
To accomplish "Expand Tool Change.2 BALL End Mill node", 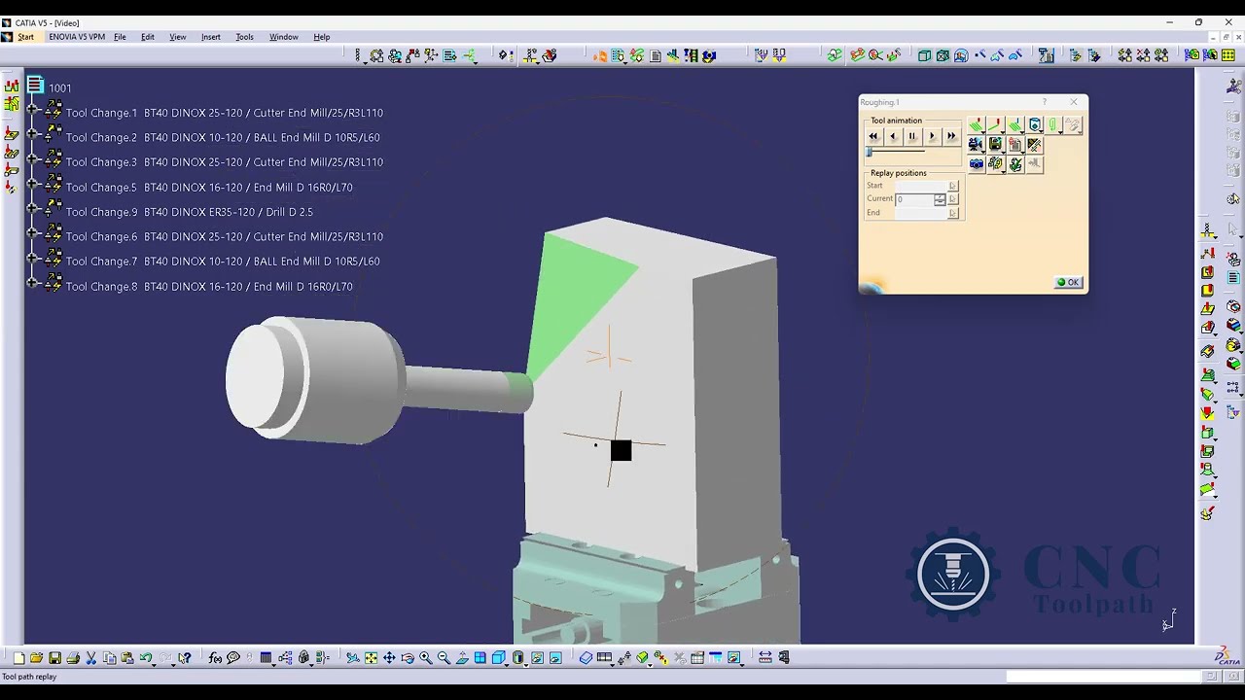I will pos(32,134).
